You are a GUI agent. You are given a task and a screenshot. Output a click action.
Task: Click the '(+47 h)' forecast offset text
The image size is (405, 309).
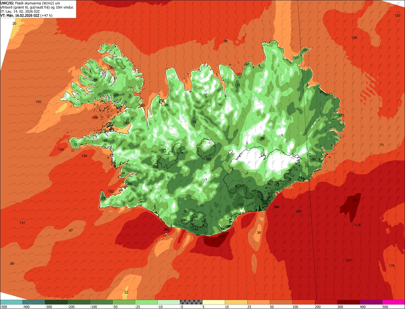47,15
